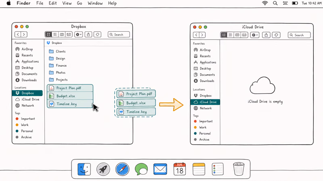Switch Dropbox window to gallery view
The height and width of the screenshot is (181, 323).
pos(69,35)
